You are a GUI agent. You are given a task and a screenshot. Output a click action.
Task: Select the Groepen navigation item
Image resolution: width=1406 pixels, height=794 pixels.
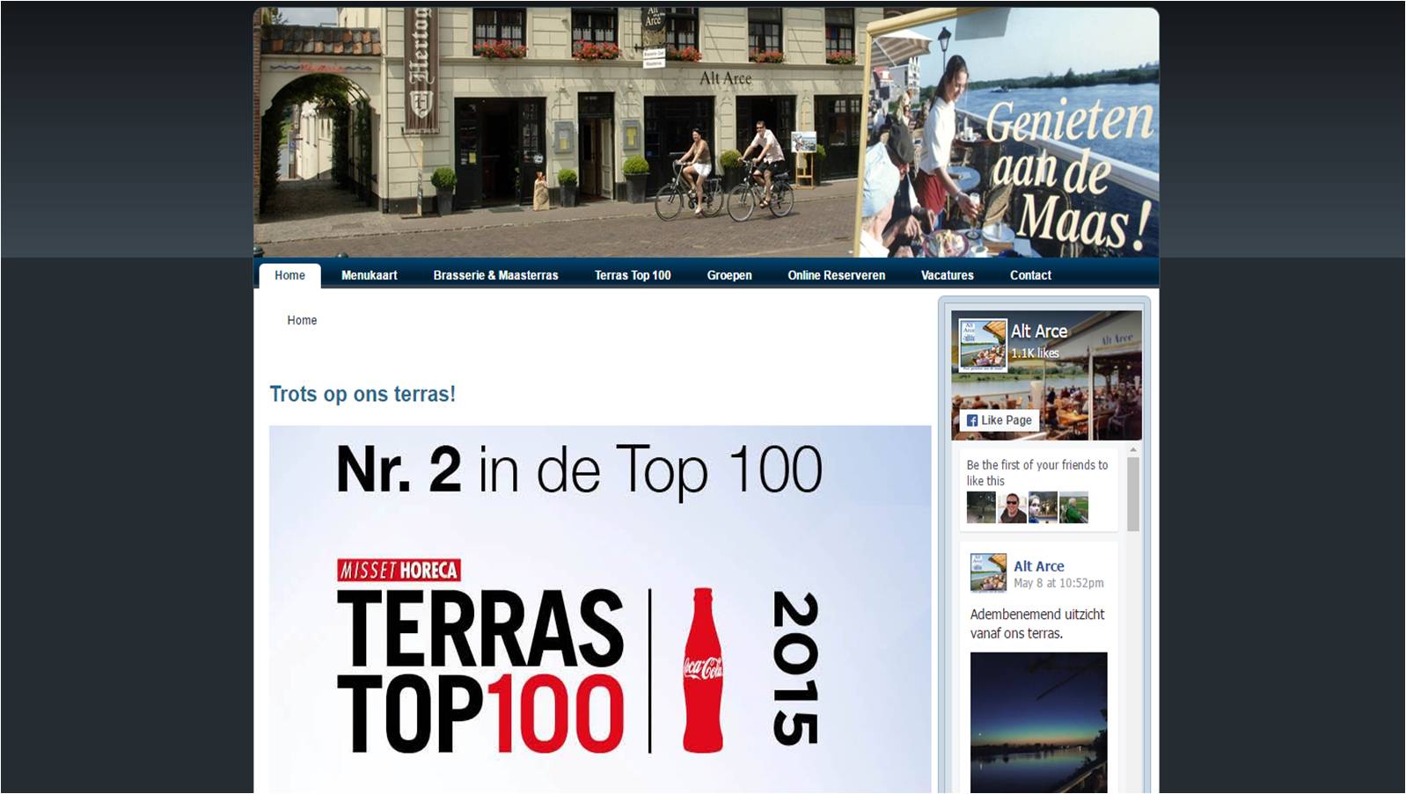[x=729, y=275]
